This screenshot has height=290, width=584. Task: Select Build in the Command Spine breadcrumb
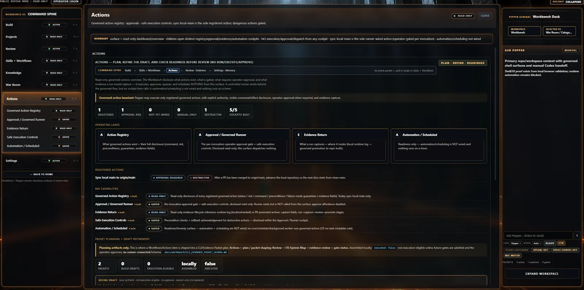click(x=128, y=70)
